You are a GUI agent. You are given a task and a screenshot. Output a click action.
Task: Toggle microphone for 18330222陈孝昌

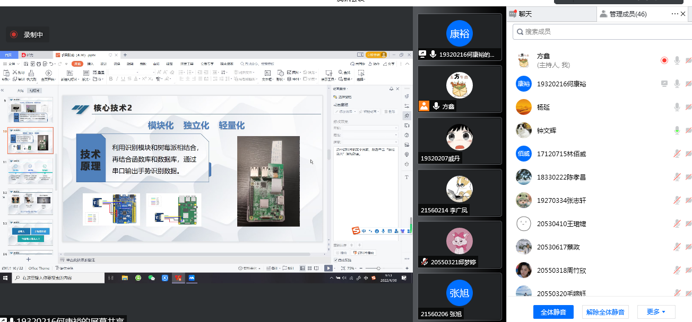coord(677,177)
